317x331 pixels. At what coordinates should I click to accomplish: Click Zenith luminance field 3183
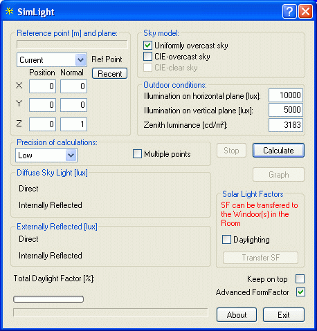pyautogui.click(x=286, y=125)
